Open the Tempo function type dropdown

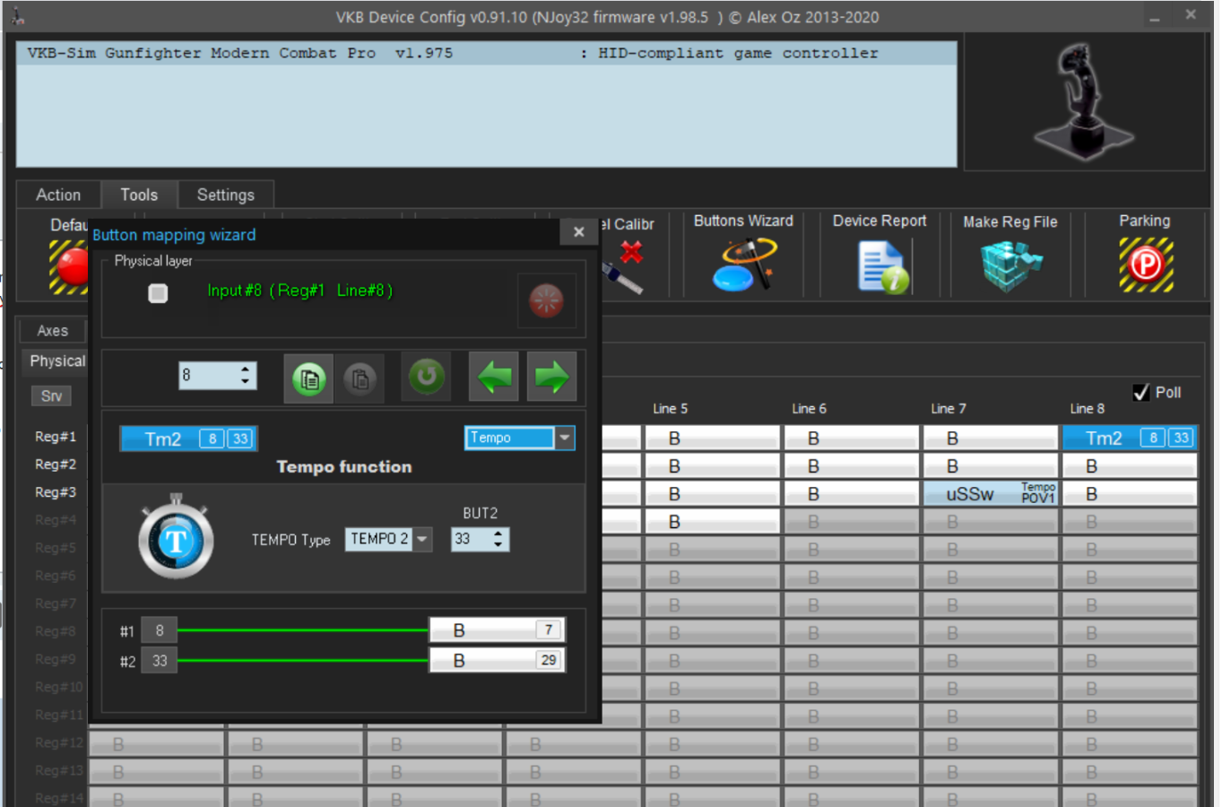coord(564,438)
